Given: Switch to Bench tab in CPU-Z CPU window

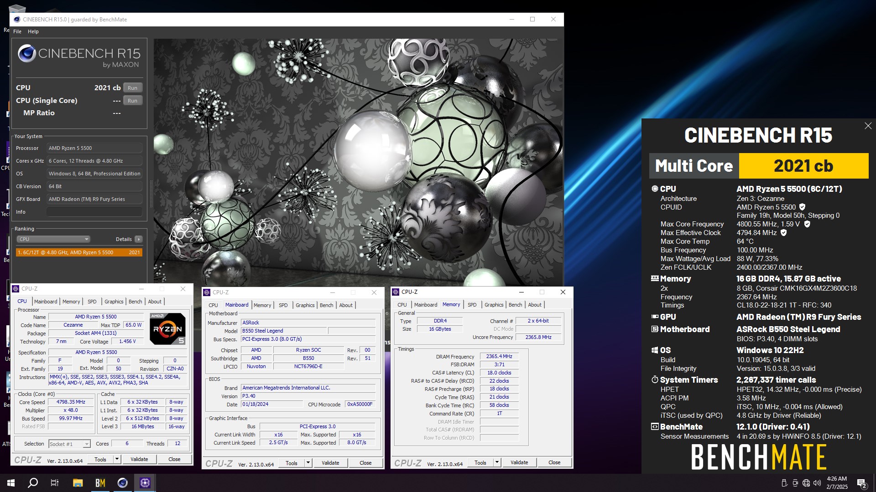Looking at the screenshot, I should (135, 302).
